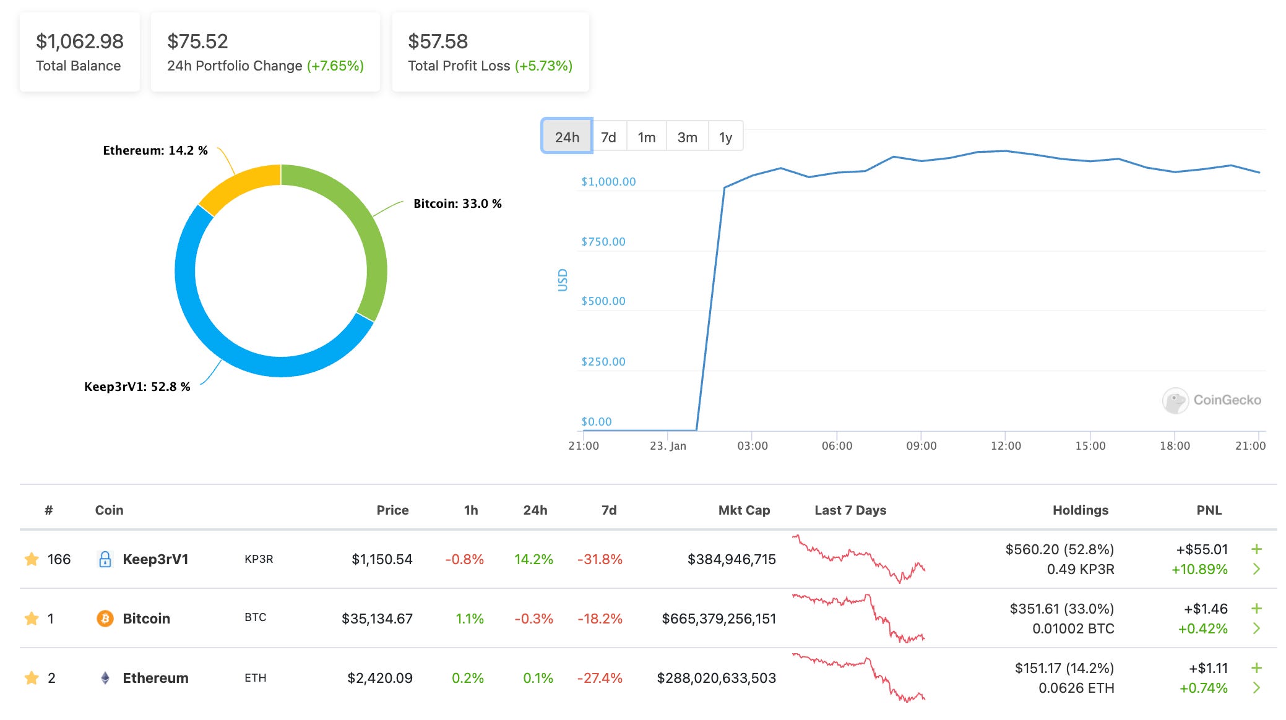Screen dimensions: 1286x720
Task: Click the Keep3rV1 lock icon
Action: pyautogui.click(x=105, y=558)
